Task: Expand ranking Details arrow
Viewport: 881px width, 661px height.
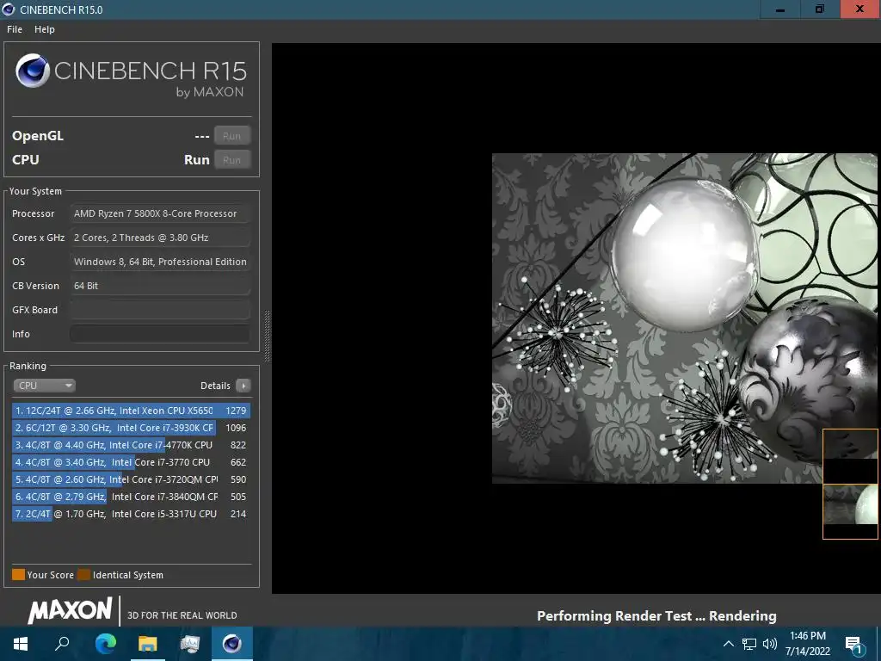Action: coord(243,386)
